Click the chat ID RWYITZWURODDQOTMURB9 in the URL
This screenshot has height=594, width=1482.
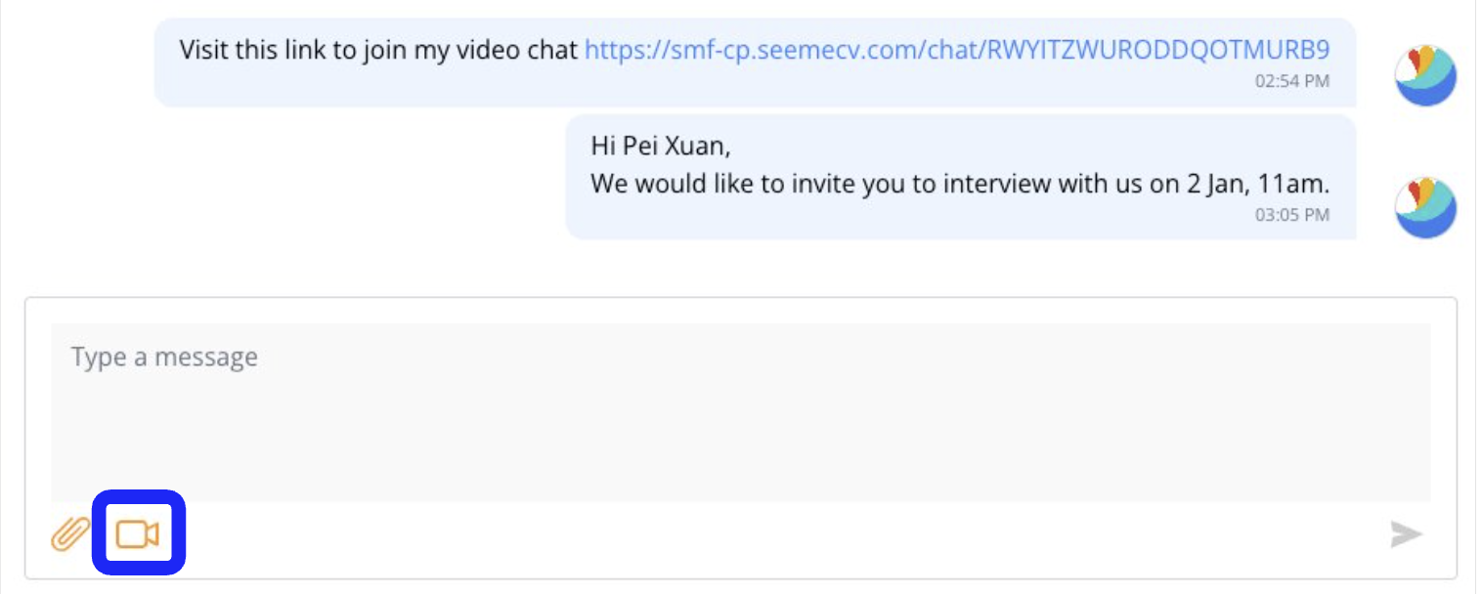(1158, 50)
